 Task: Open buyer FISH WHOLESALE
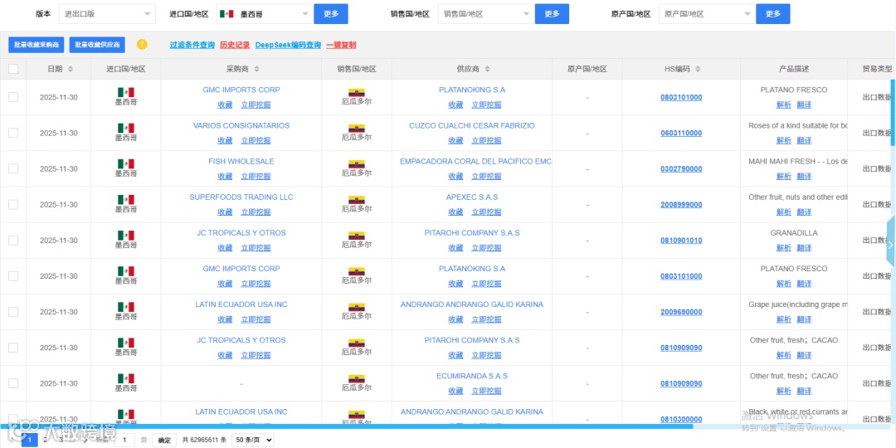click(241, 162)
